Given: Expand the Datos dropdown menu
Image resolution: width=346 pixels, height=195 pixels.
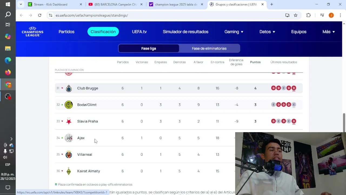Looking at the screenshot, I should pos(267,32).
